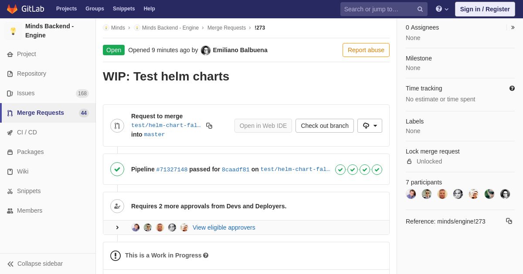Open the Help dropdown in the header

tap(441, 9)
